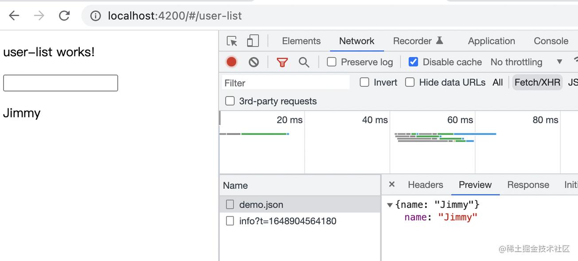This screenshot has width=578, height=261.
Task: Click the text input on page
Action: coord(60,83)
